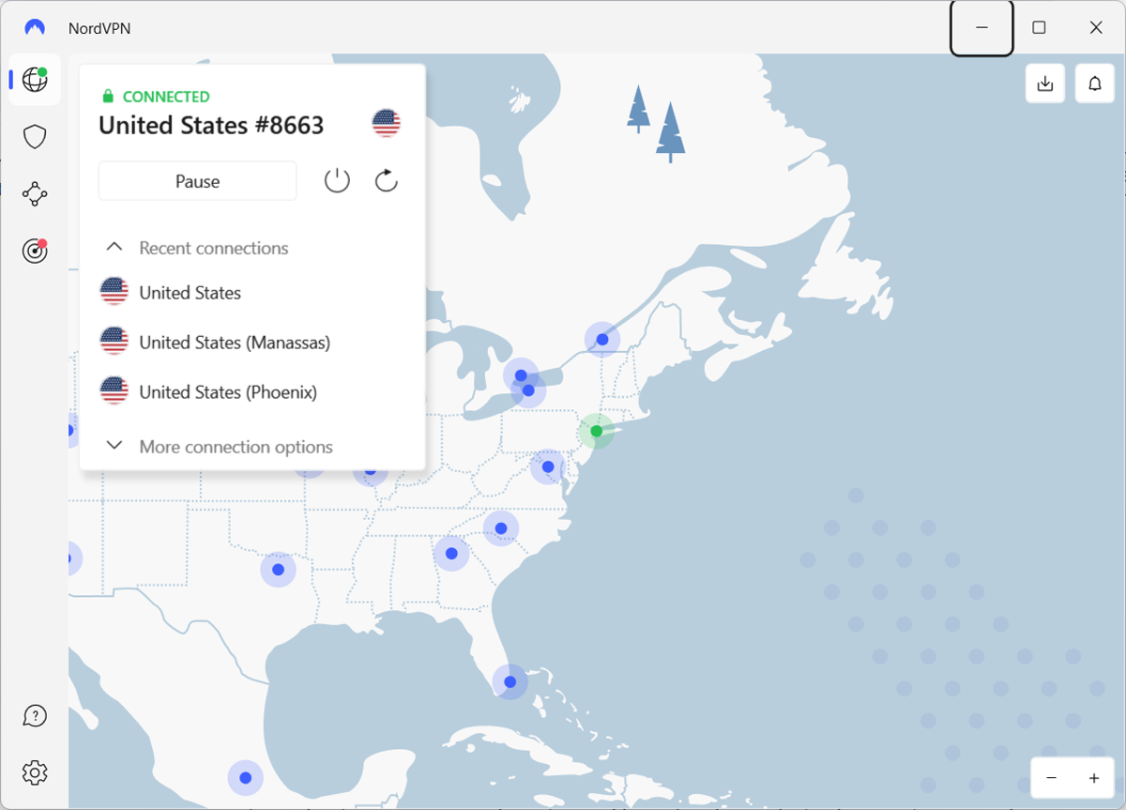This screenshot has height=810, width=1126.
Task: Click the power disconnect icon
Action: point(337,181)
